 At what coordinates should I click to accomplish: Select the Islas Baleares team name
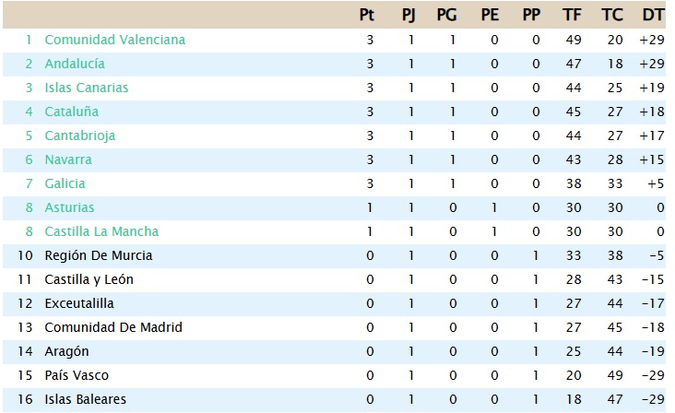coord(85,399)
